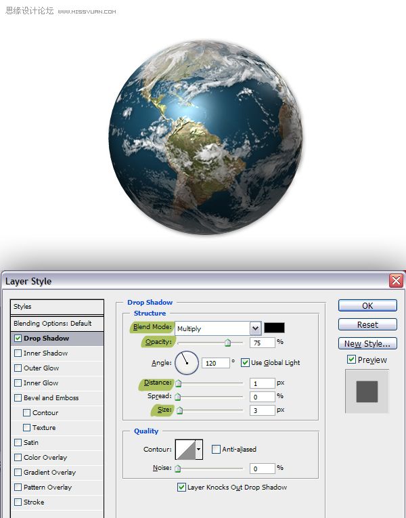Click the Spread value field
The width and height of the screenshot is (406, 518).
coord(262,397)
